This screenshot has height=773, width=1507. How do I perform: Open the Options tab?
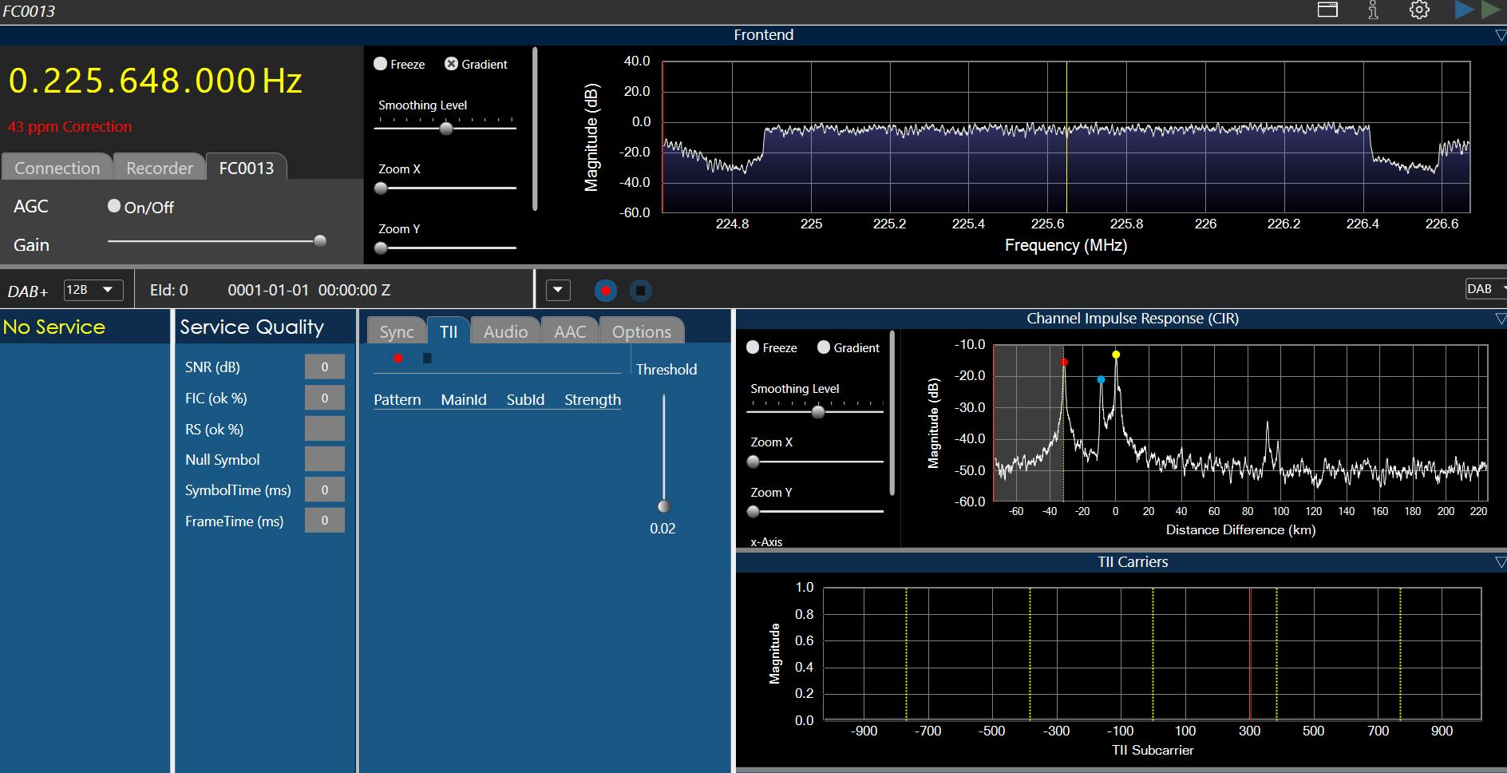point(641,331)
